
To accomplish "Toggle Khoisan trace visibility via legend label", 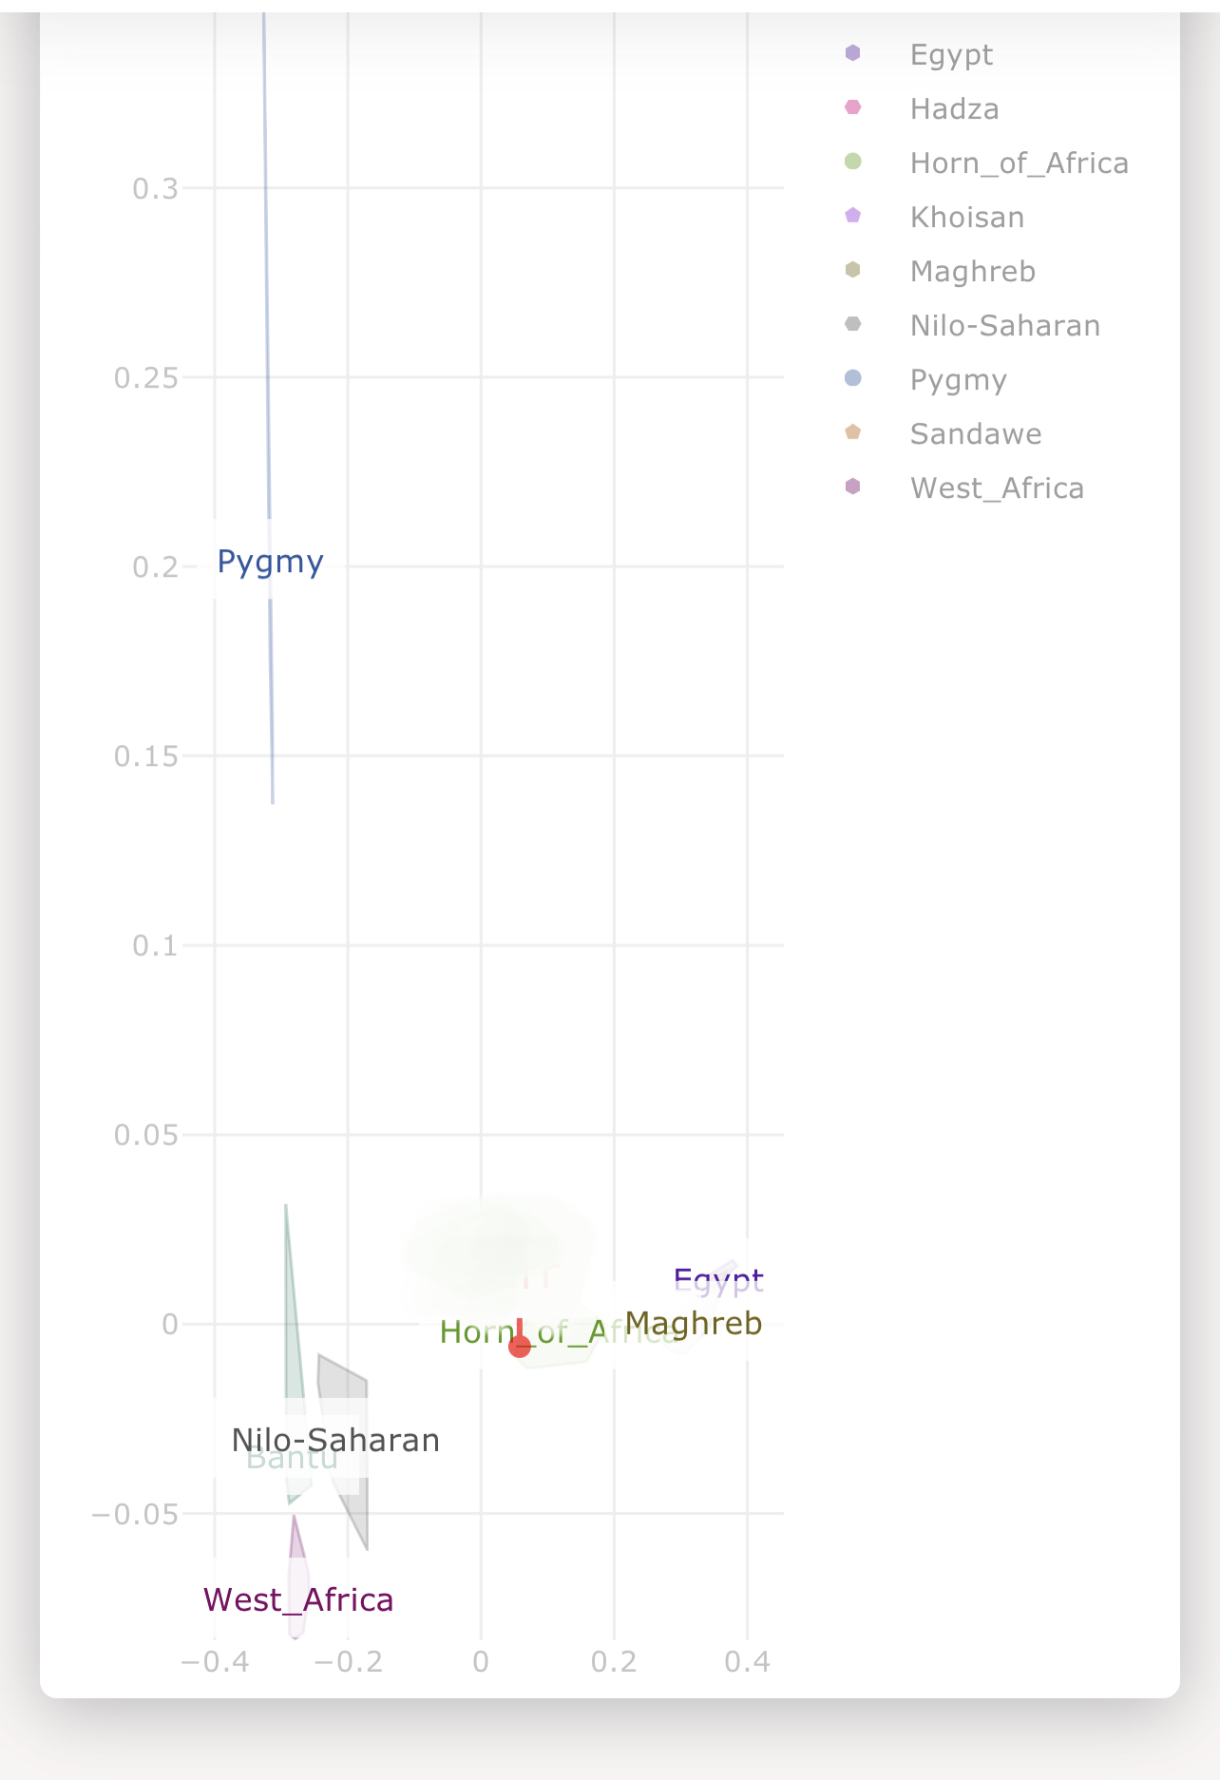I will point(967,218).
